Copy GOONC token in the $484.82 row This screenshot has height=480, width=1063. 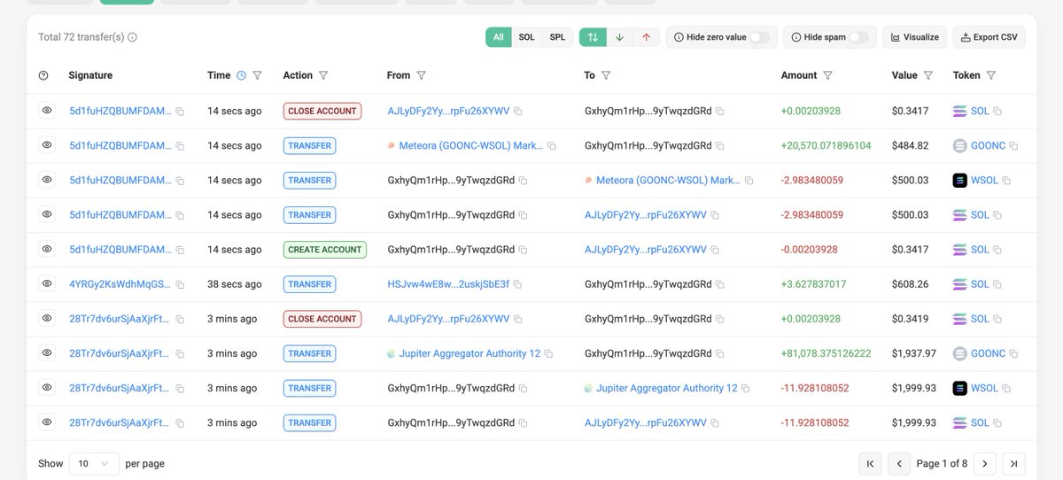point(1013,145)
